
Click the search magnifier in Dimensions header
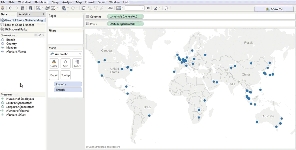click(x=40, y=35)
